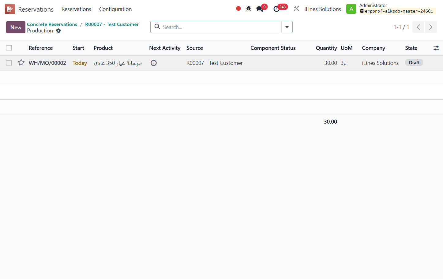
Task: Click the pager 1-1 / 1 counter
Action: [x=401, y=27]
